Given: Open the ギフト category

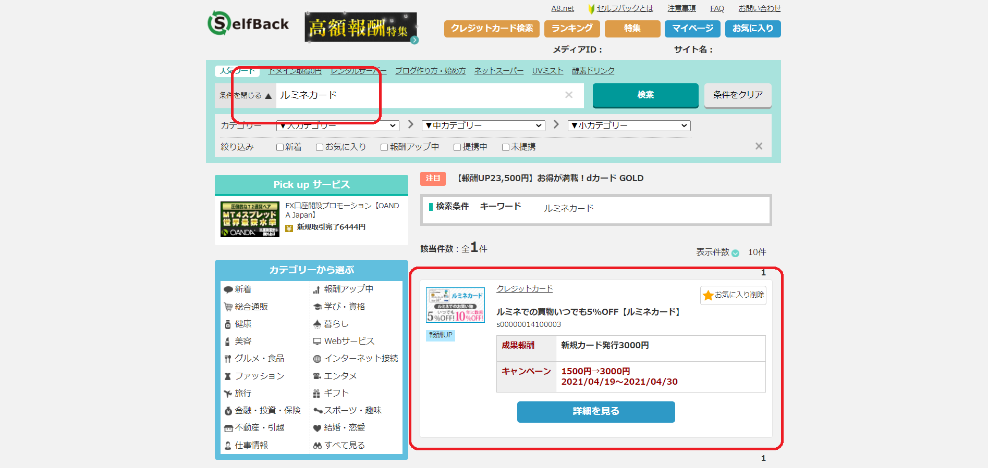Looking at the screenshot, I should (331, 393).
